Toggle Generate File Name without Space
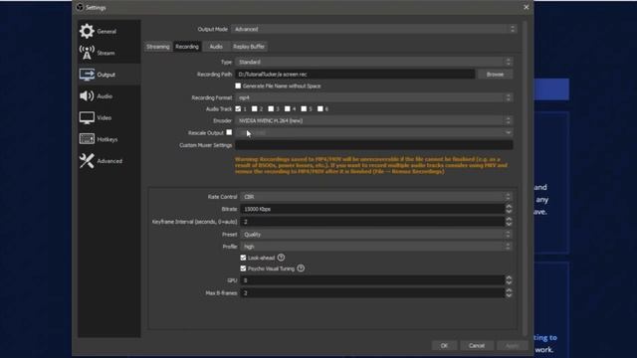Screen dimensions: 637x358 click(x=238, y=87)
